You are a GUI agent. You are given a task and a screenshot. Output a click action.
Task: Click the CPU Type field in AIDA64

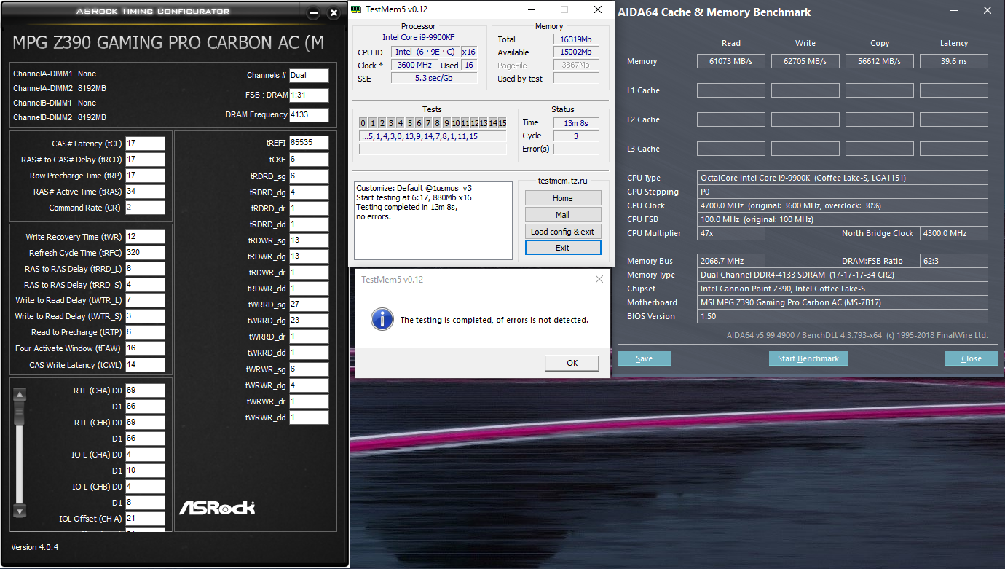coord(843,178)
